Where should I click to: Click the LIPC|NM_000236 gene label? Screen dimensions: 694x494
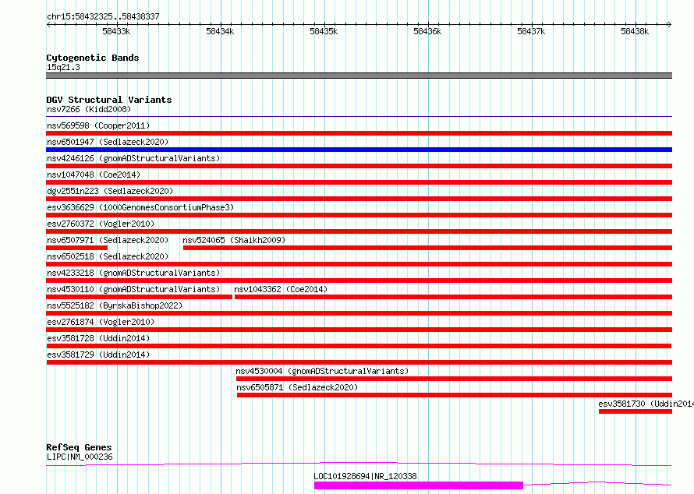80,457
